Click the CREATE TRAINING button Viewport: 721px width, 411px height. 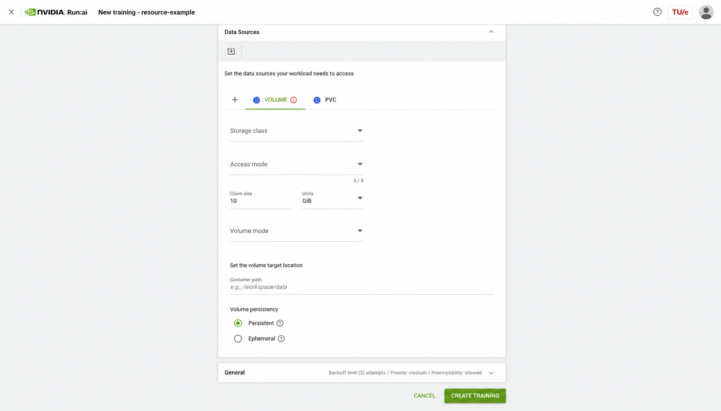(475, 396)
